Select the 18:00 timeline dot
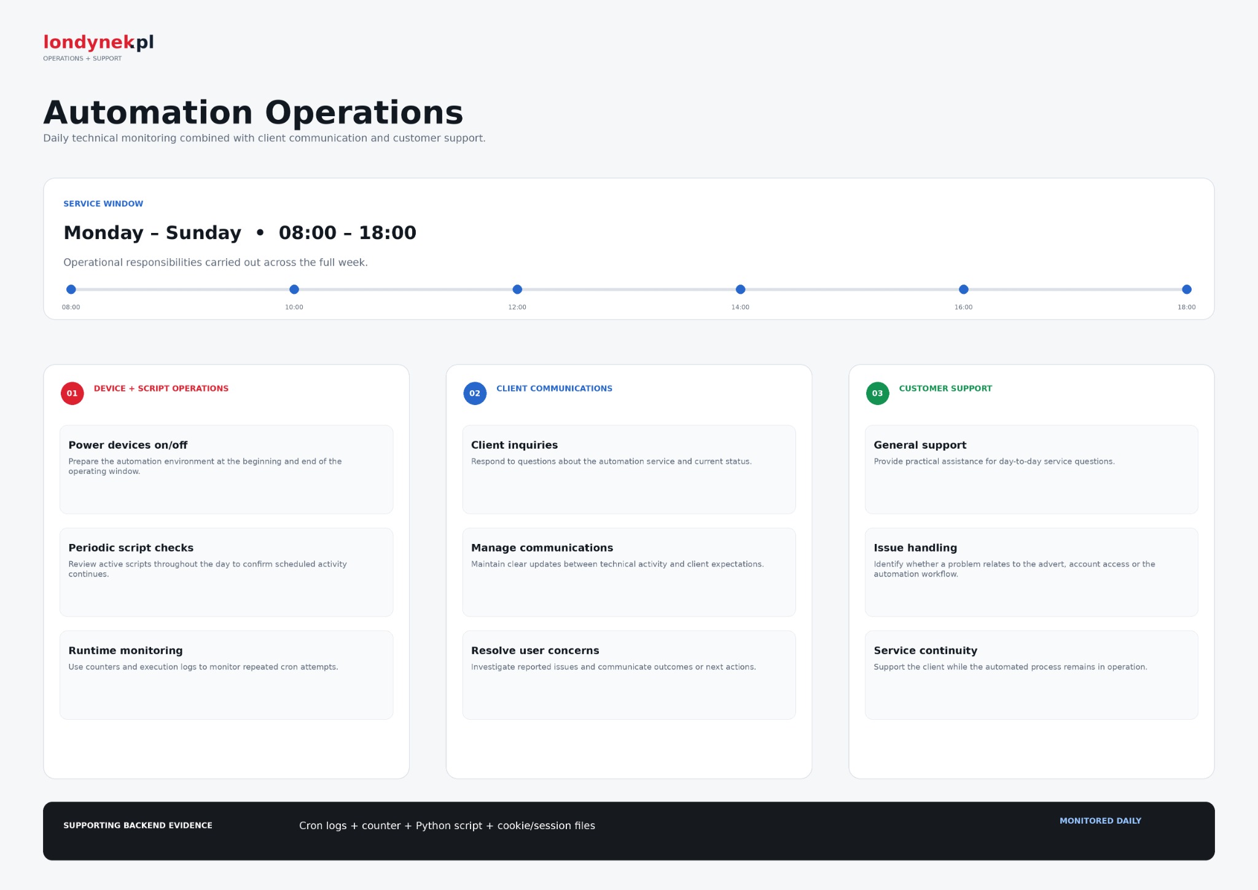Image resolution: width=1258 pixels, height=890 pixels. coord(1187,289)
